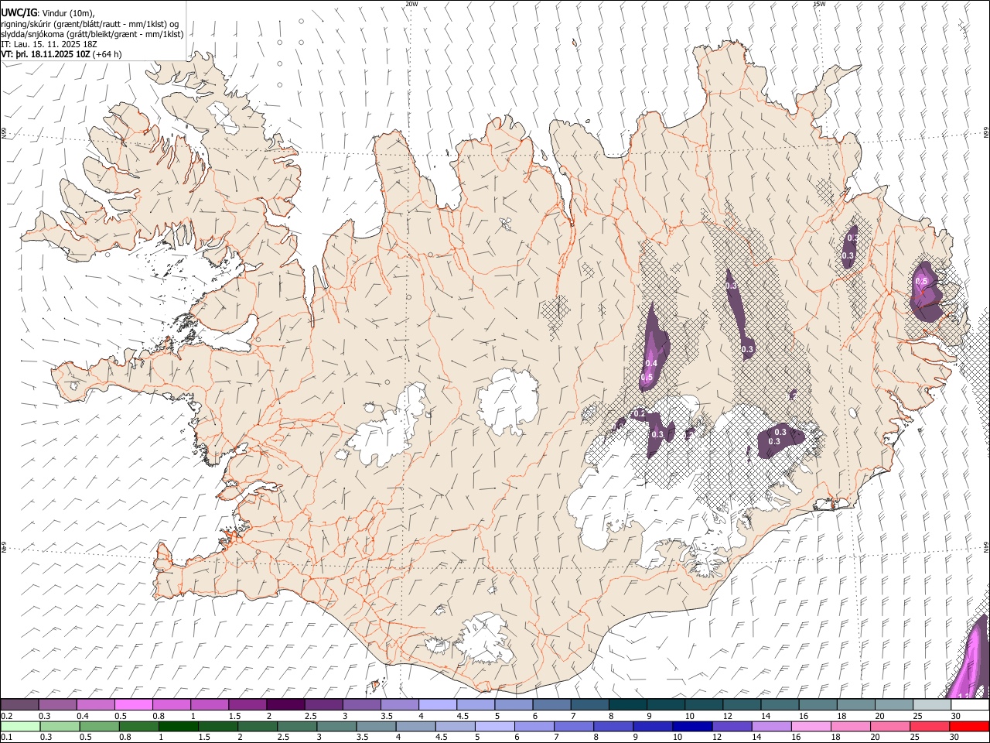
Task: Select the 12 swatch in the upper legend row
Action: pos(742,705)
